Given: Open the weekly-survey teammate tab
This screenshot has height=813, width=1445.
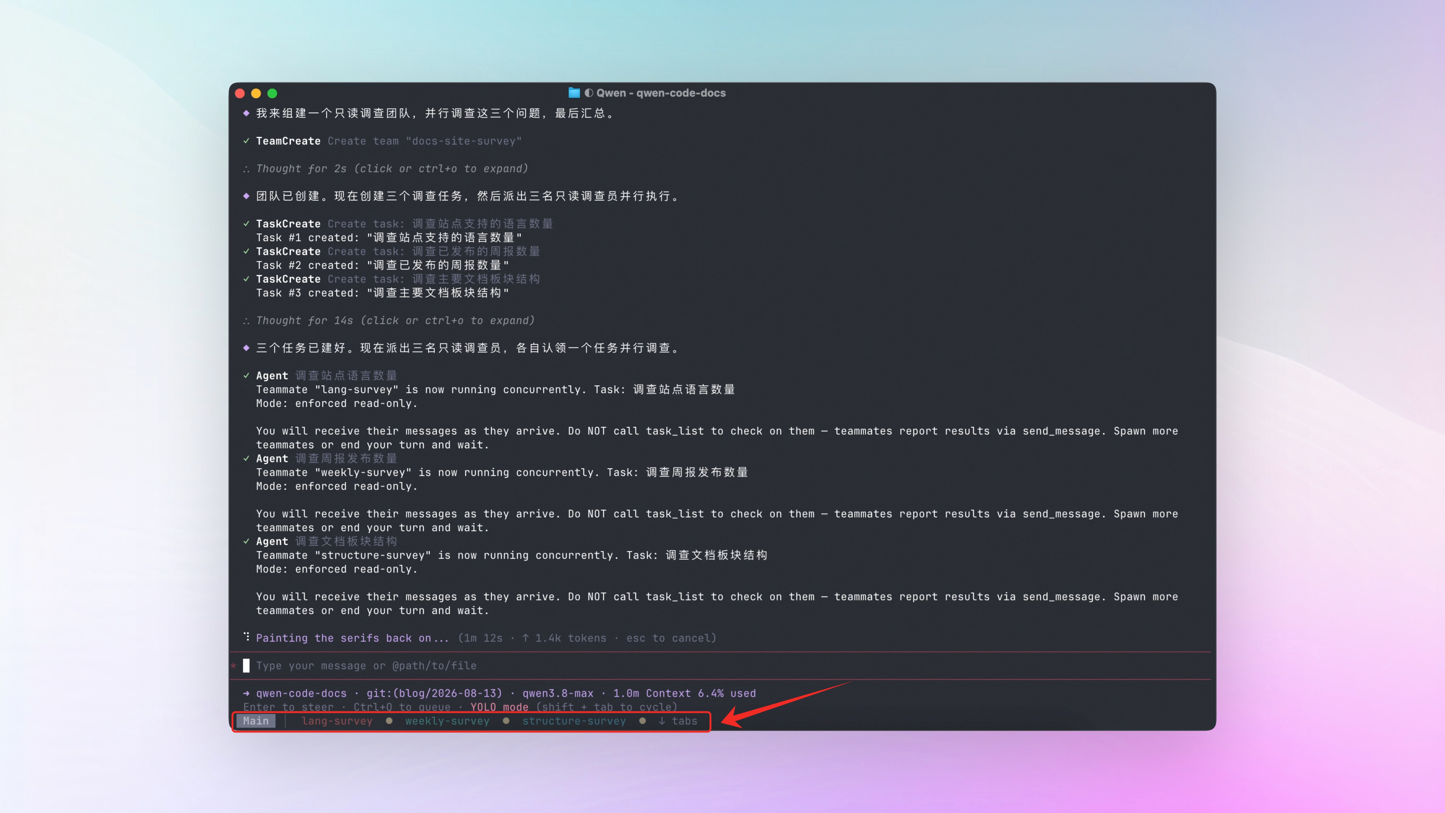Looking at the screenshot, I should (x=447, y=721).
